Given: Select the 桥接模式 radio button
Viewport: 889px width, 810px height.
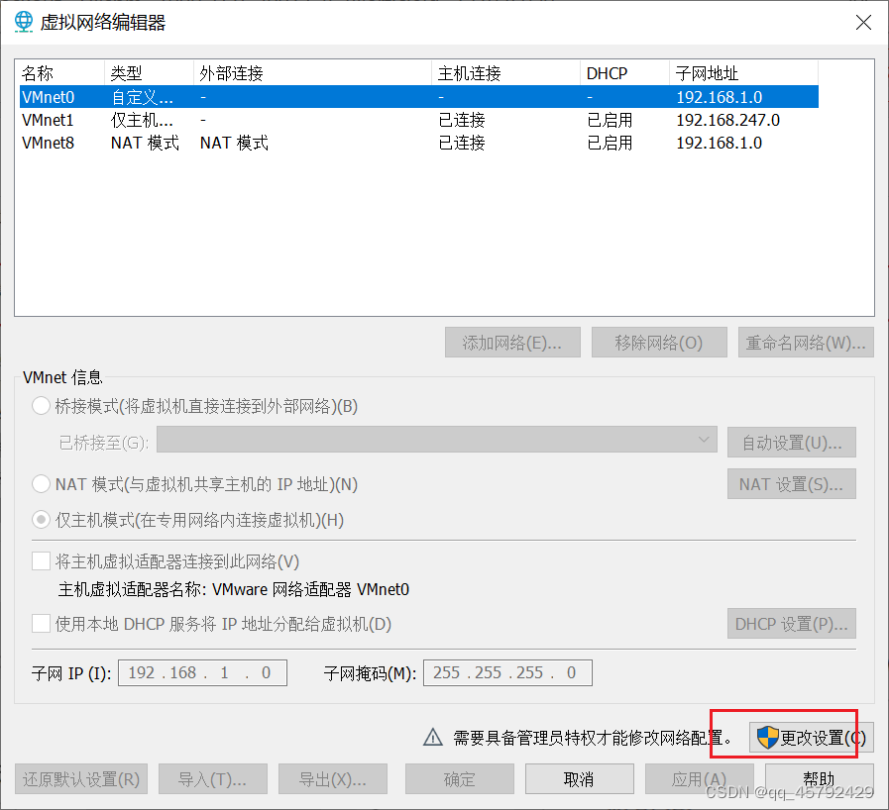Looking at the screenshot, I should tap(41, 405).
